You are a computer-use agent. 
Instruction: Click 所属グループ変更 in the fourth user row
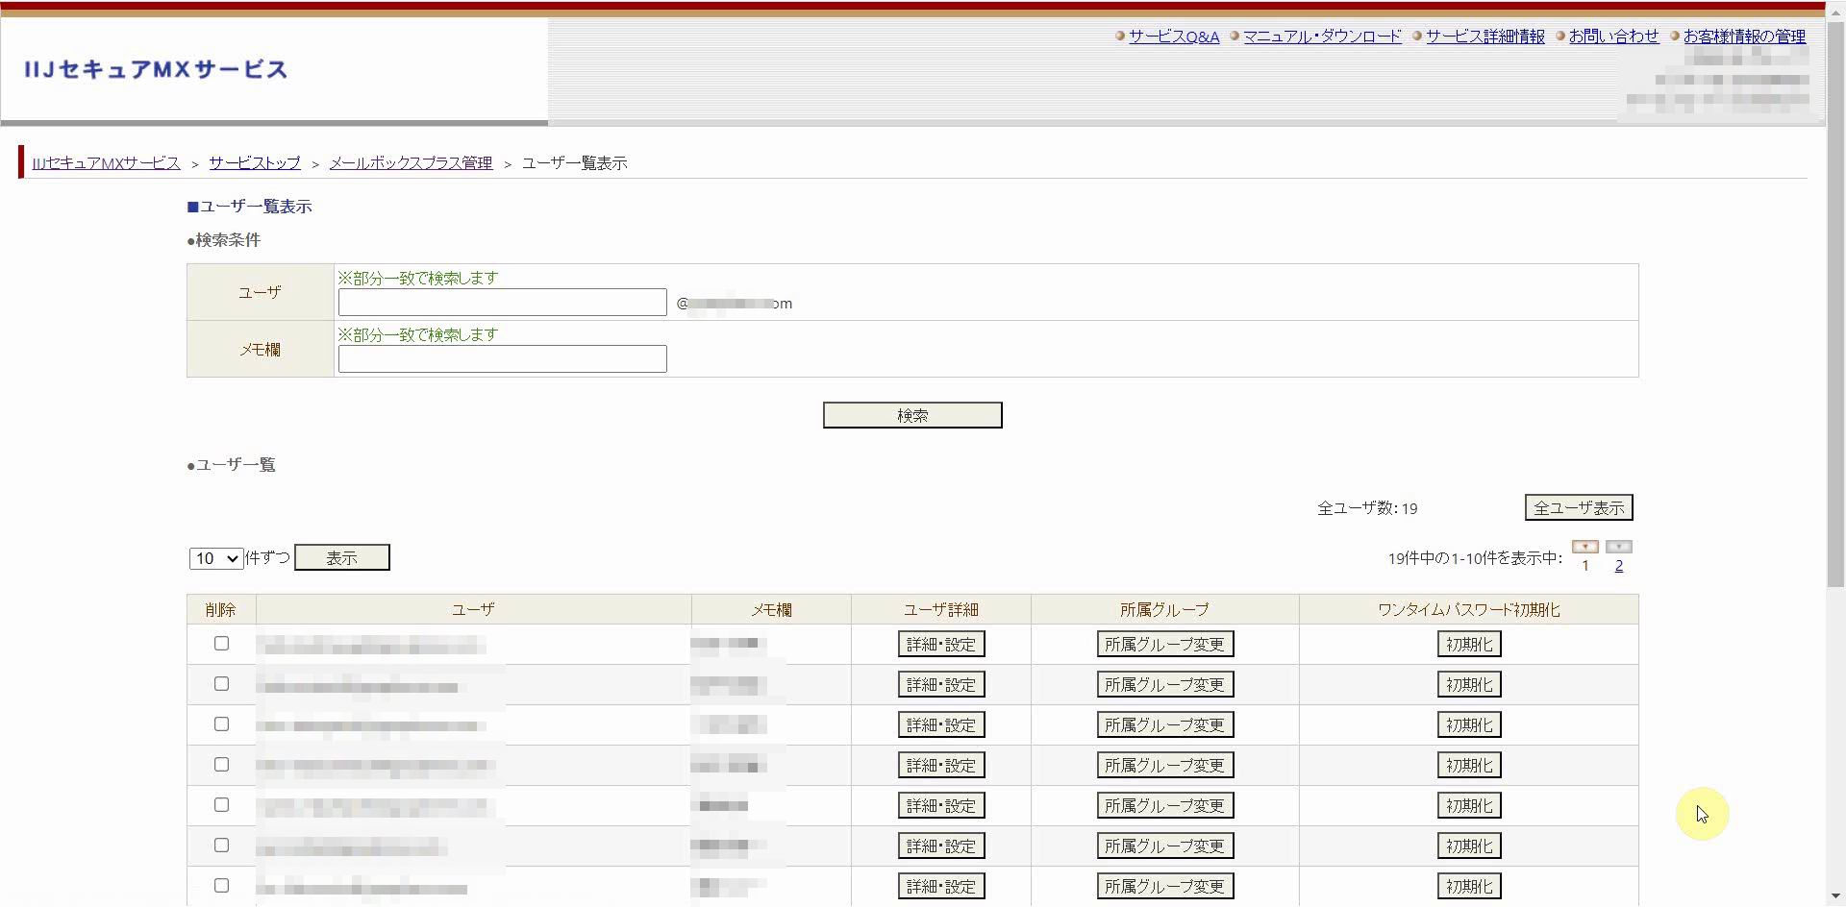tap(1165, 765)
